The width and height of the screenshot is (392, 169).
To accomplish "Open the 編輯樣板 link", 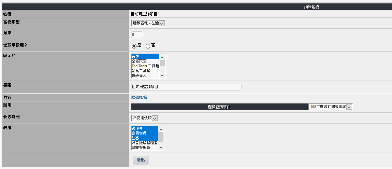I will click(139, 97).
